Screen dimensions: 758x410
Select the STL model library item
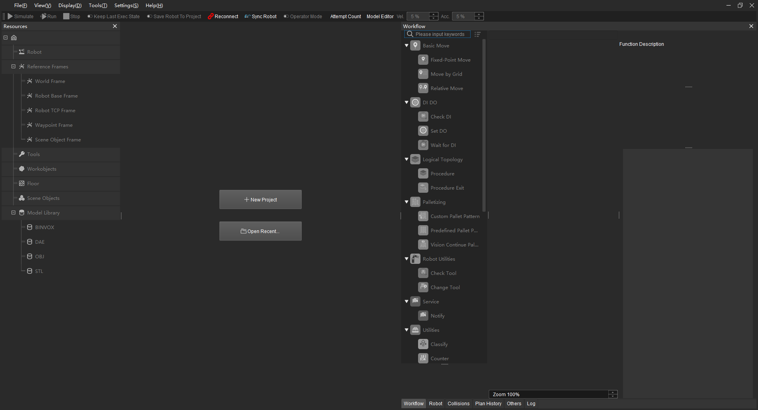click(39, 271)
